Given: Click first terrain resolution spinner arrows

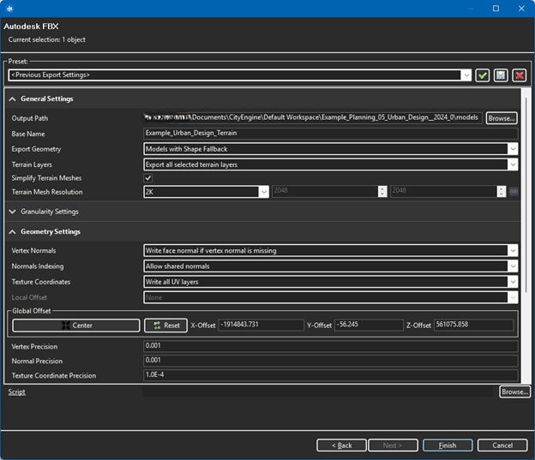Looking at the screenshot, I should tap(382, 191).
